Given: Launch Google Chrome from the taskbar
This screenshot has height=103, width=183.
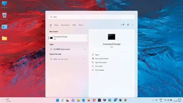Looking at the screenshot, I should point(126,100).
